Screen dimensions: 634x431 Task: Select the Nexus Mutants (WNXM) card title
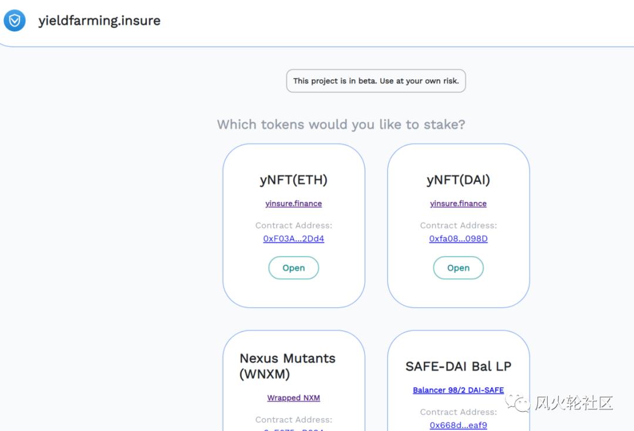point(288,366)
